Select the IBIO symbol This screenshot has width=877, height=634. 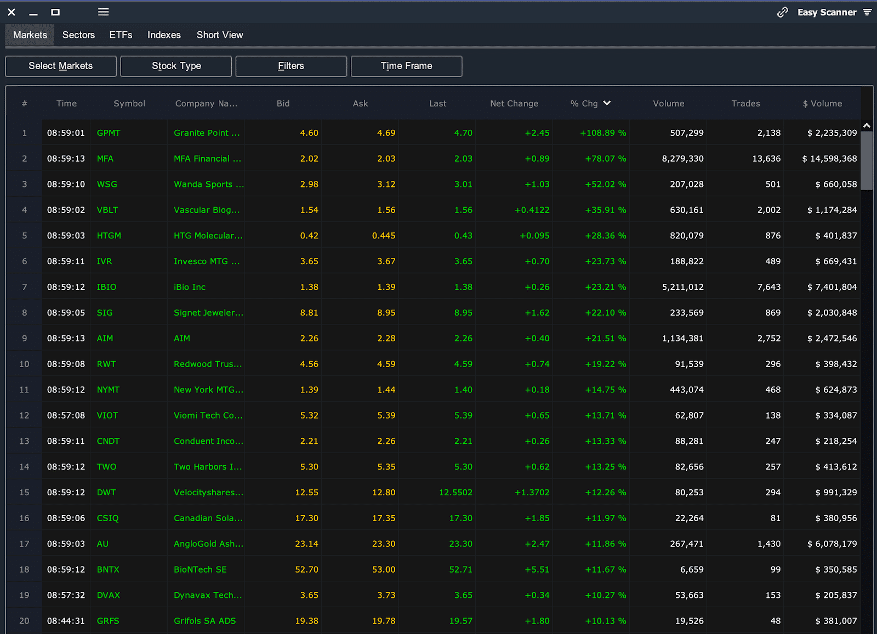[106, 287]
